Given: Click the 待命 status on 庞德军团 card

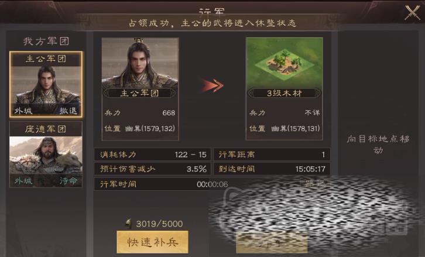Looking at the screenshot, I should (x=68, y=181).
